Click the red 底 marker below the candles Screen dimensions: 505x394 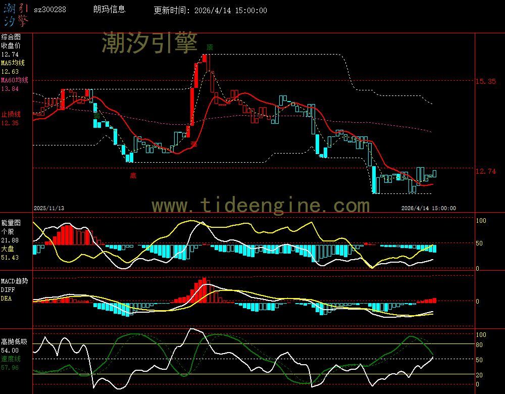[x=133, y=176]
